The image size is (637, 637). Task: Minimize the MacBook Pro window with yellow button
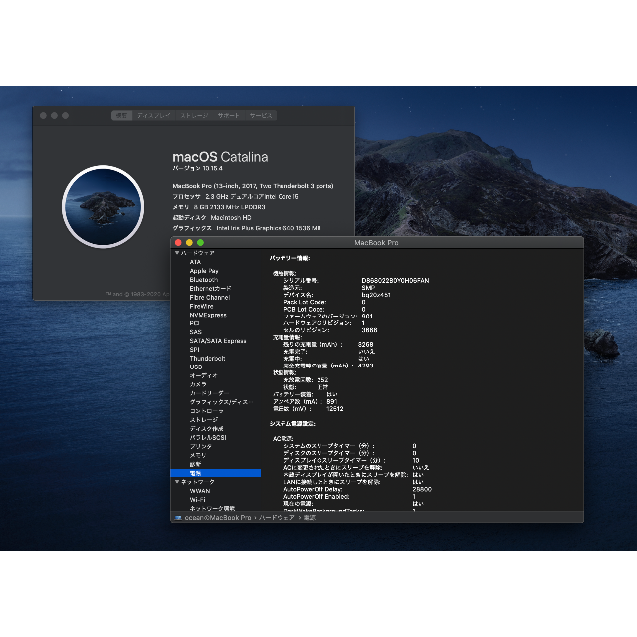click(x=189, y=243)
